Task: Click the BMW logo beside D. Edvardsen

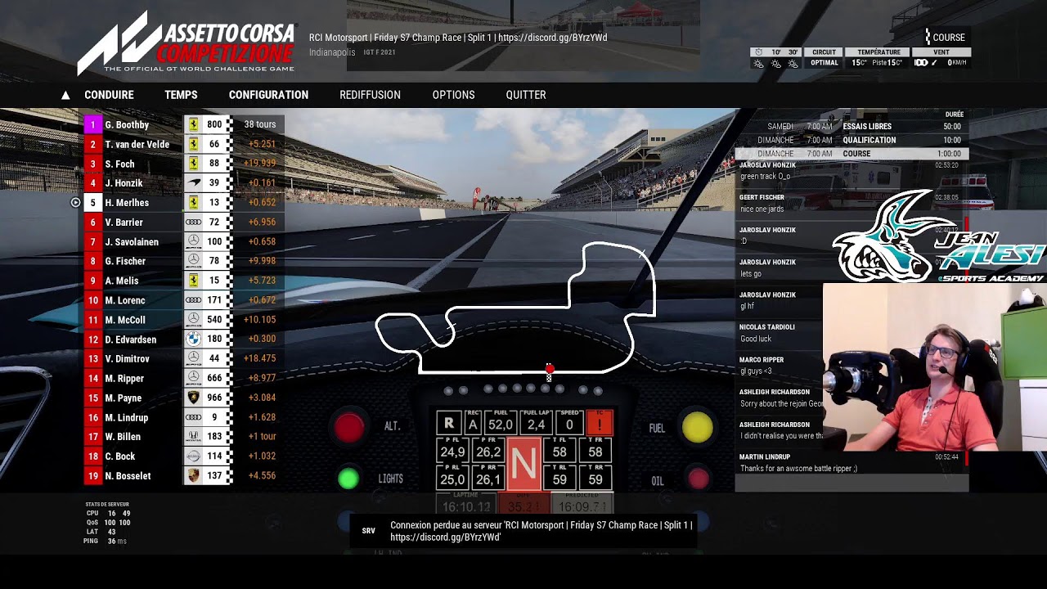Action: [x=194, y=339]
